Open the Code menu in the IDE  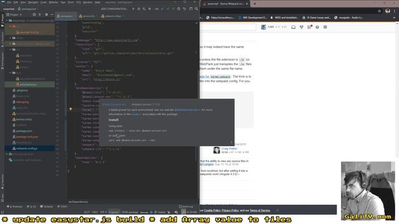(x=44, y=2)
